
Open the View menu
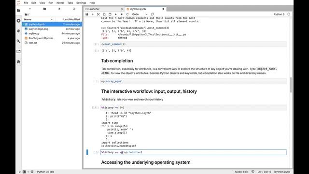click(42, 3)
